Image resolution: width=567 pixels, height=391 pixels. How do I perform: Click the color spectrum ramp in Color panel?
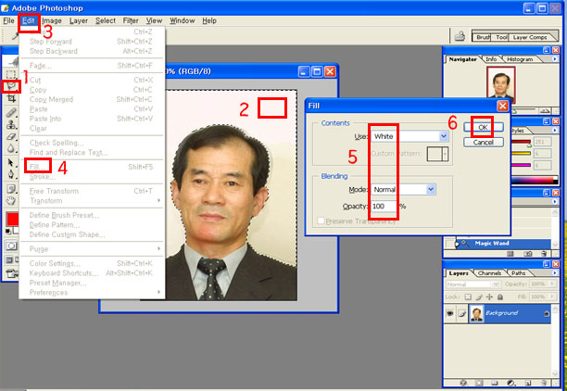point(534,180)
